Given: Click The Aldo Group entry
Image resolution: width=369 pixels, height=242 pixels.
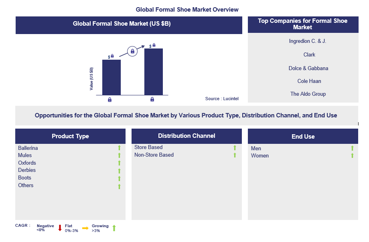Looking at the screenshot, I should click(x=308, y=94).
